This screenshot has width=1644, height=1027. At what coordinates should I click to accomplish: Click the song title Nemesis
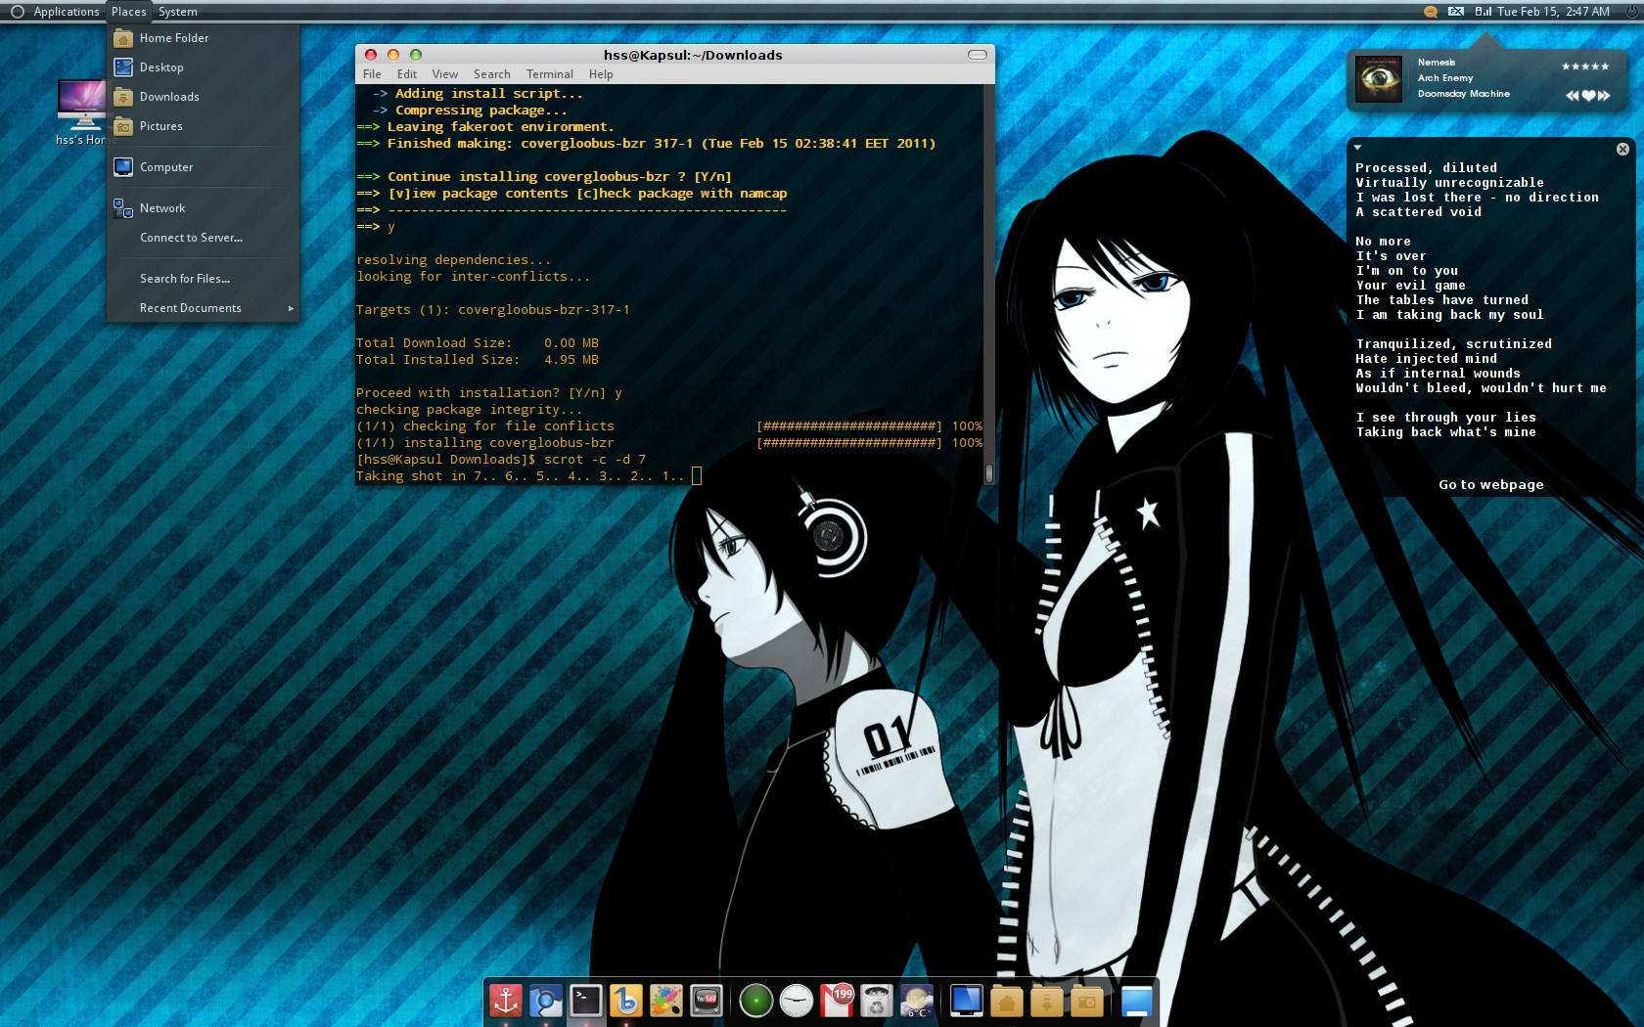(1437, 63)
